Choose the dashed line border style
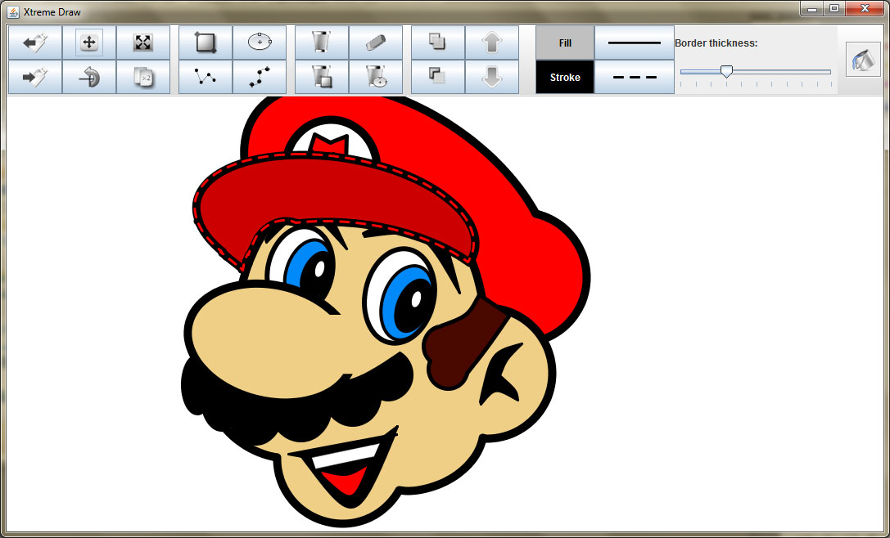890x538 pixels. 635,77
